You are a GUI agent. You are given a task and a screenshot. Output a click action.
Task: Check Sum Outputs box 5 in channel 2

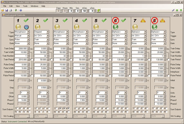37,112
